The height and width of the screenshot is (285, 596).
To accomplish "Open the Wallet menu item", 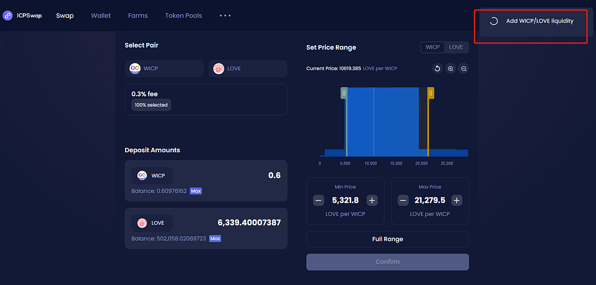I will tap(101, 16).
